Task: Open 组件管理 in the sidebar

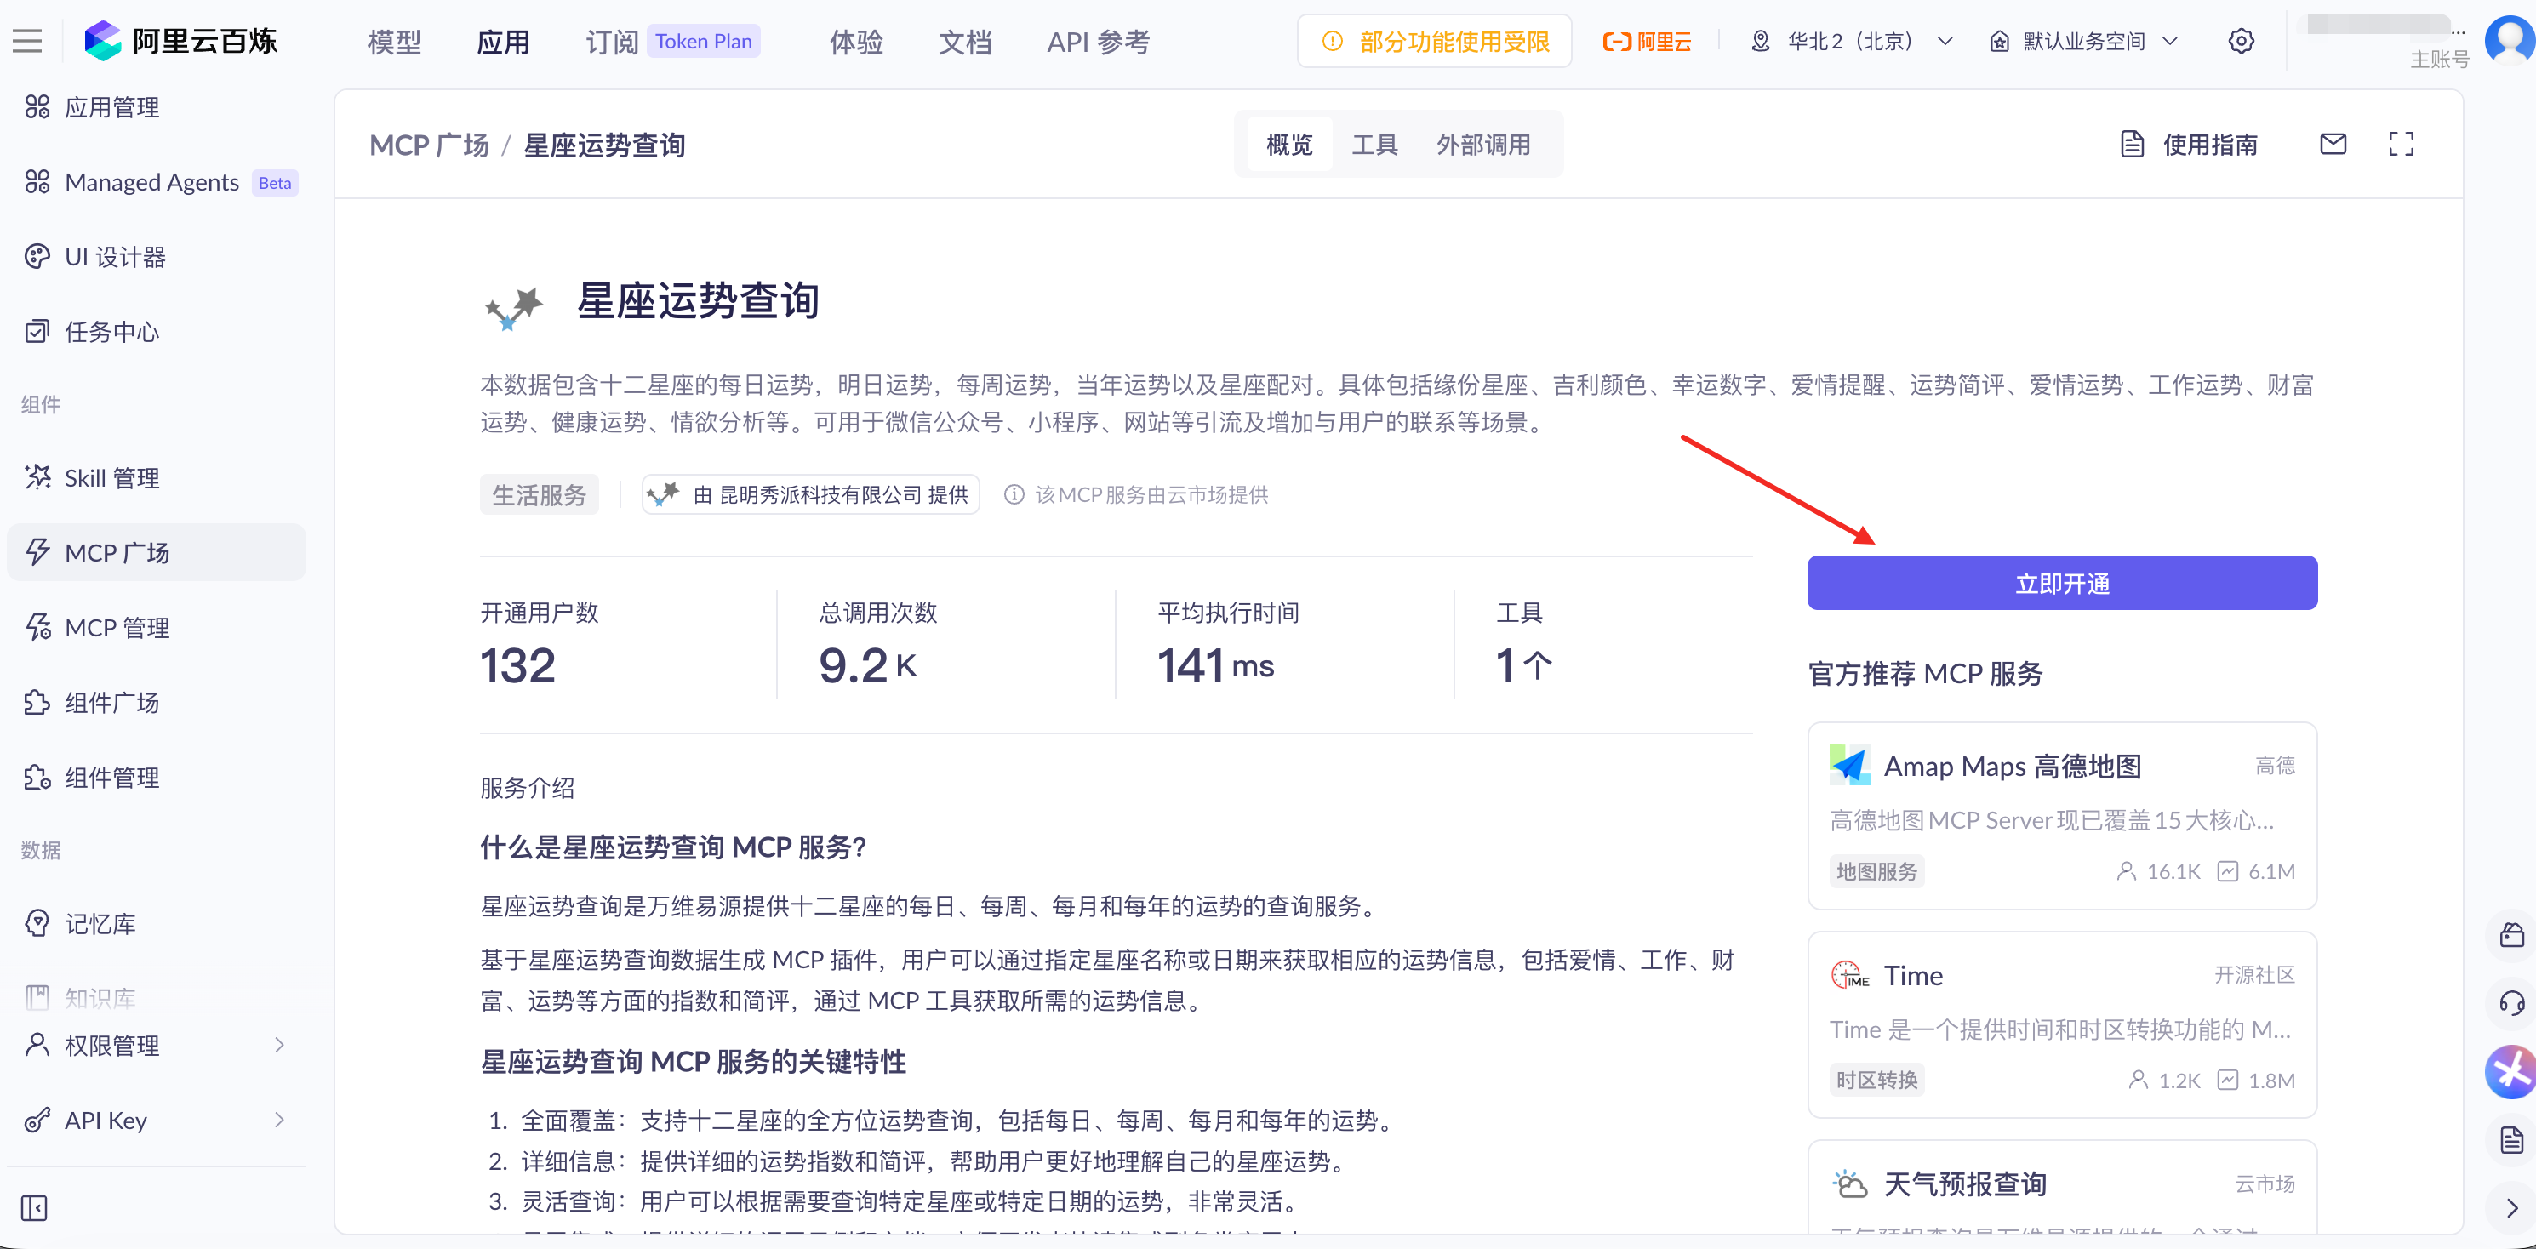Action: [157, 778]
